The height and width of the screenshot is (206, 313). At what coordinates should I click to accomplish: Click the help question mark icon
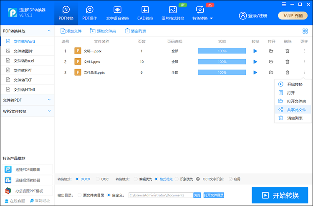click(x=198, y=179)
